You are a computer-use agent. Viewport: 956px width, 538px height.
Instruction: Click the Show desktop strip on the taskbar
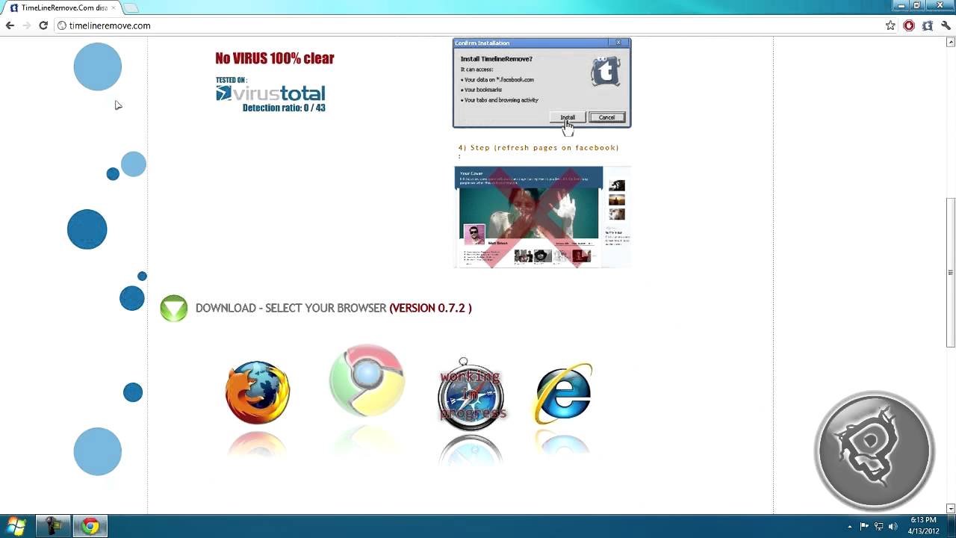(x=951, y=526)
